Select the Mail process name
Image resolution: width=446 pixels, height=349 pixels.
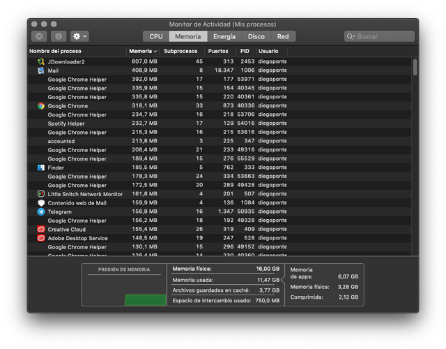coord(53,70)
